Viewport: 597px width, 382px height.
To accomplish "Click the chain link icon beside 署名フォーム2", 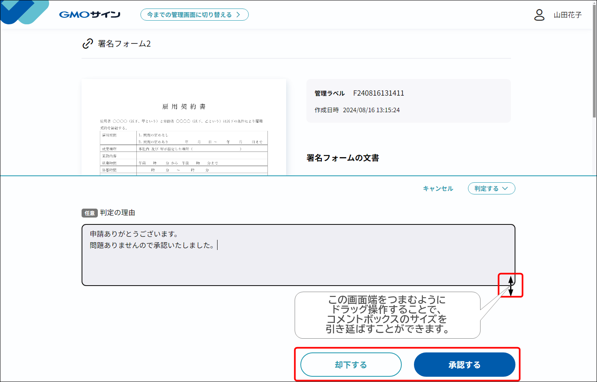I will (x=88, y=44).
